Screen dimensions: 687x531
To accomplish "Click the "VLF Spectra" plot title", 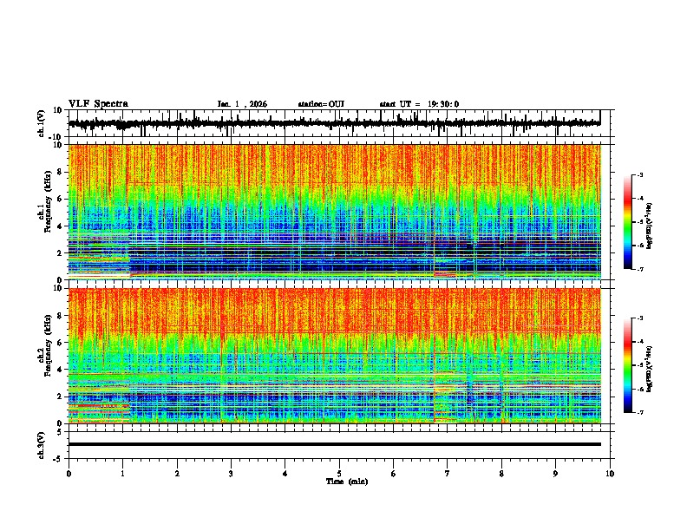I will click(98, 104).
